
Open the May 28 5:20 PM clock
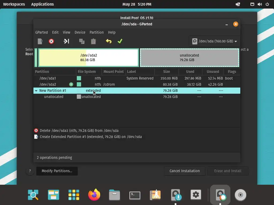click(137, 4)
